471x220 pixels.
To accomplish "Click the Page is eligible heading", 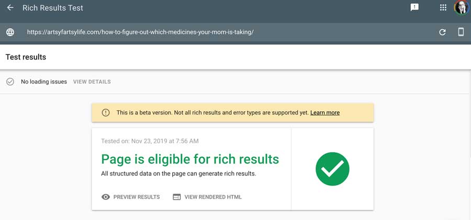I will click(x=190, y=159).
